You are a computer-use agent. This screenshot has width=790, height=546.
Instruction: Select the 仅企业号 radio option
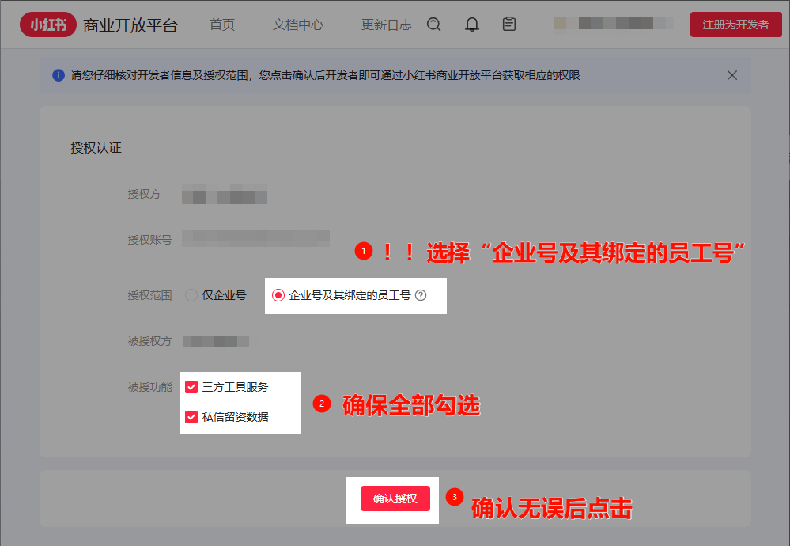(x=191, y=295)
